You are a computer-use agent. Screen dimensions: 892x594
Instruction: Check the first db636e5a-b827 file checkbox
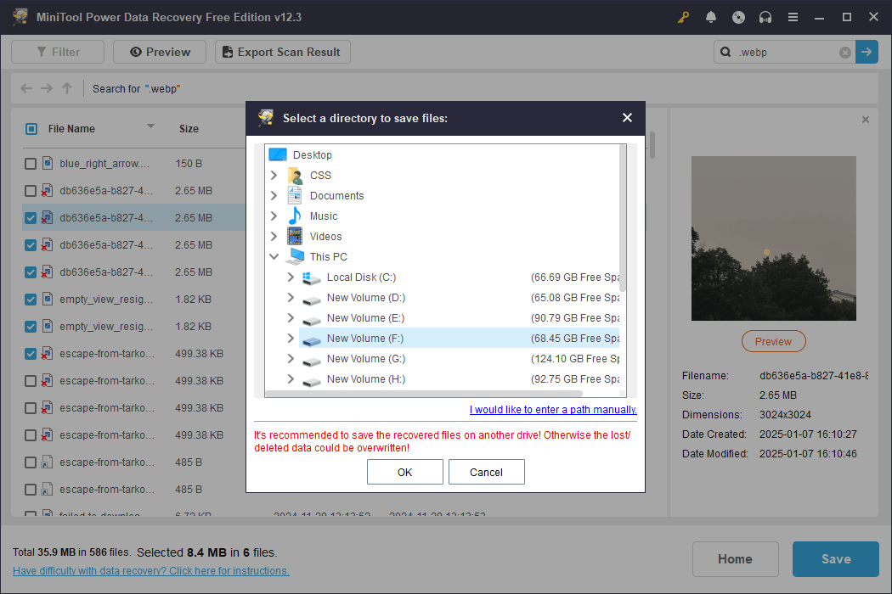click(31, 191)
